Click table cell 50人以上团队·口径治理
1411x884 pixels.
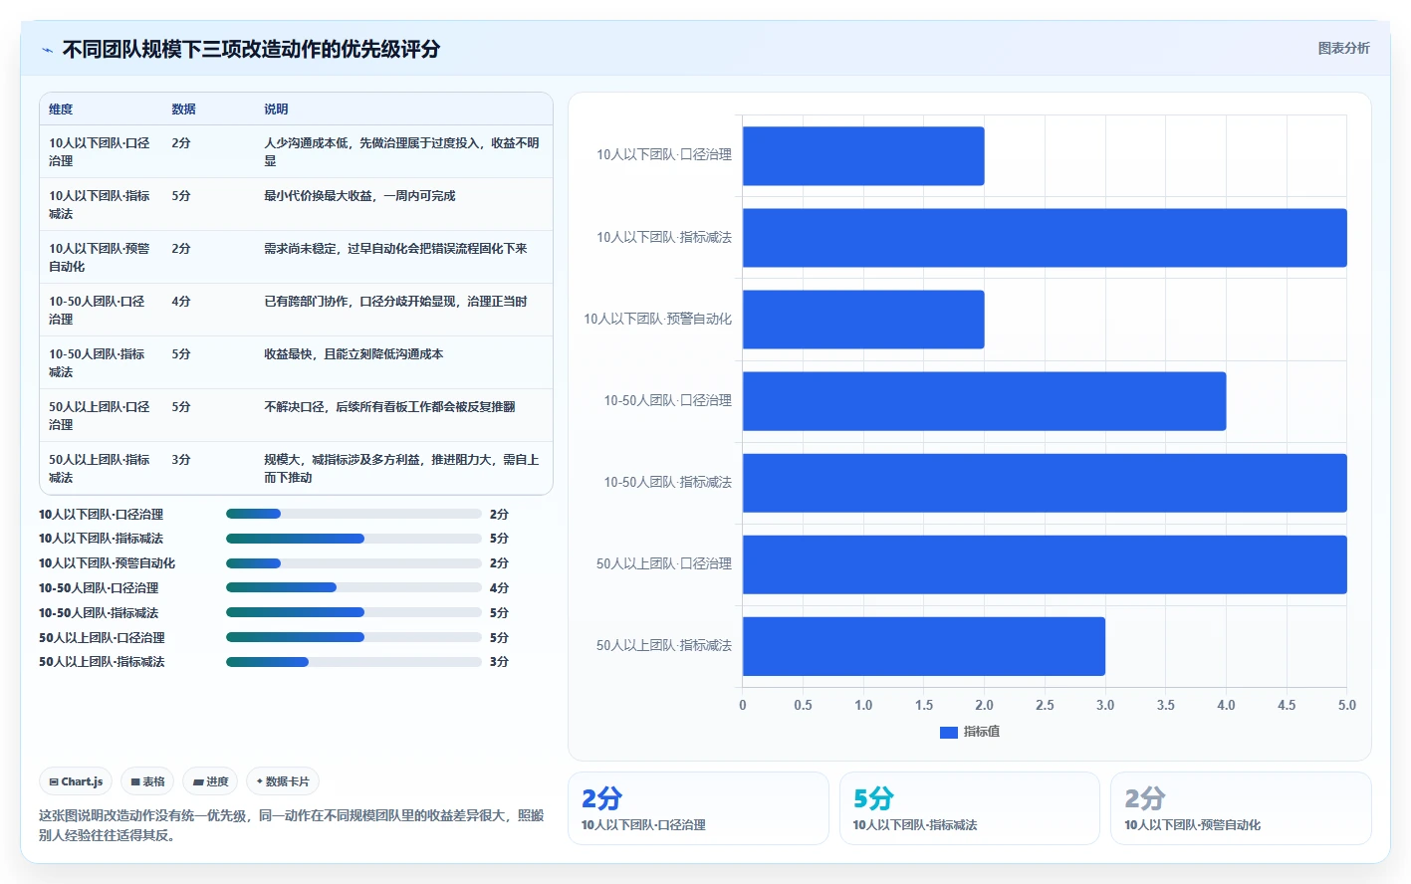pyautogui.click(x=100, y=415)
